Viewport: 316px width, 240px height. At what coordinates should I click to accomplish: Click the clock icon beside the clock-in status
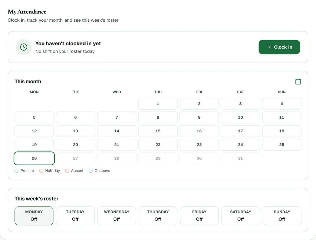coord(24,47)
